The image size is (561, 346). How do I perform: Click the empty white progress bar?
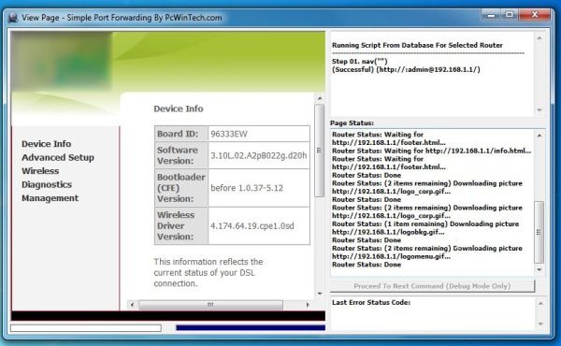coord(86,327)
